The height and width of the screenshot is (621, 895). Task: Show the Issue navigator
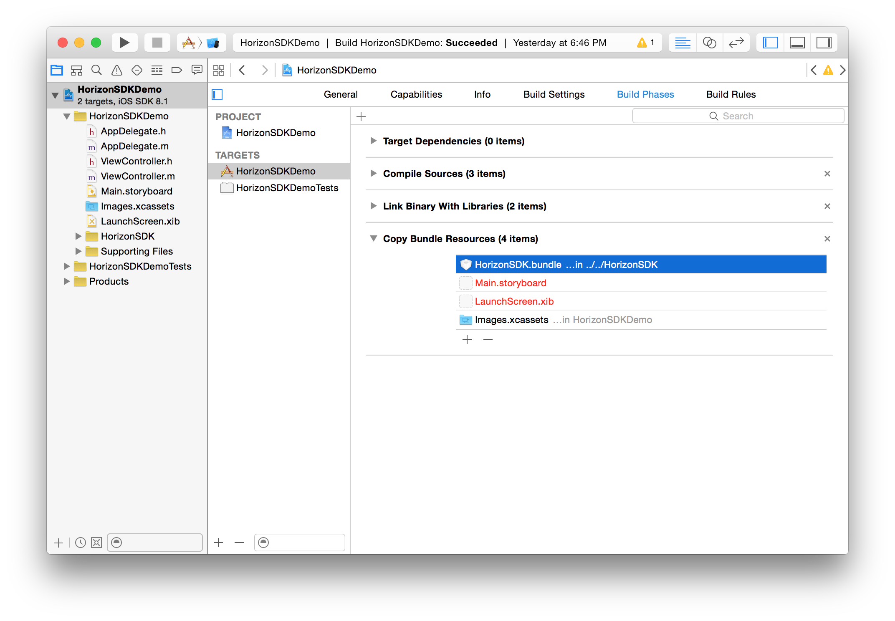[117, 70]
